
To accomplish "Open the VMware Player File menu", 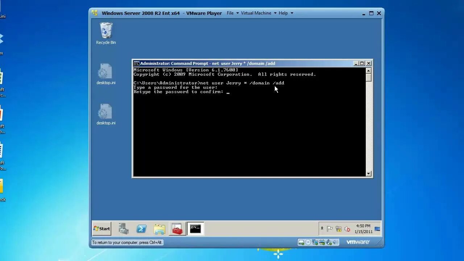I will (233, 13).
